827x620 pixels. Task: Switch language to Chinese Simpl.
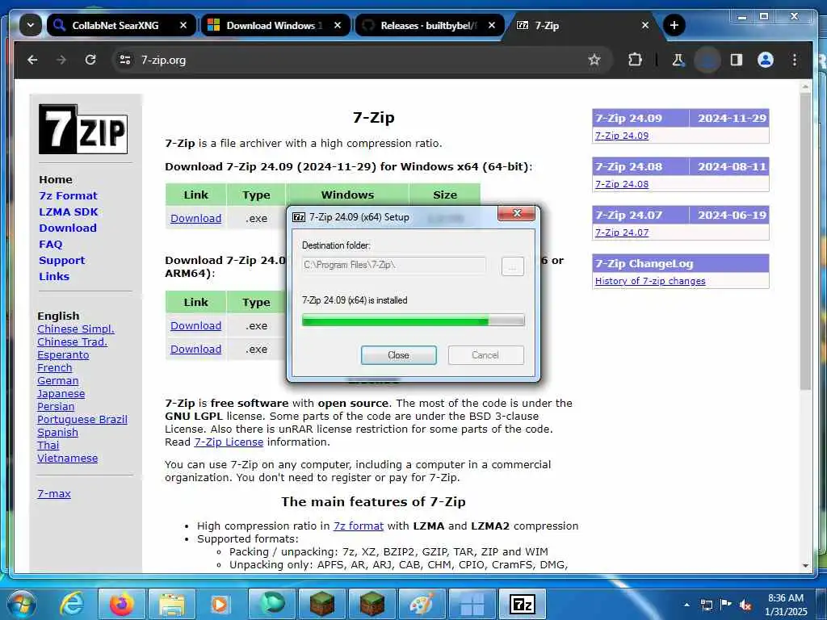[75, 329]
